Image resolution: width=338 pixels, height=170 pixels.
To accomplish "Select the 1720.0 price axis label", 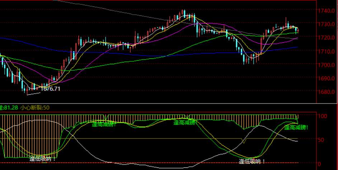I will coord(327,38).
